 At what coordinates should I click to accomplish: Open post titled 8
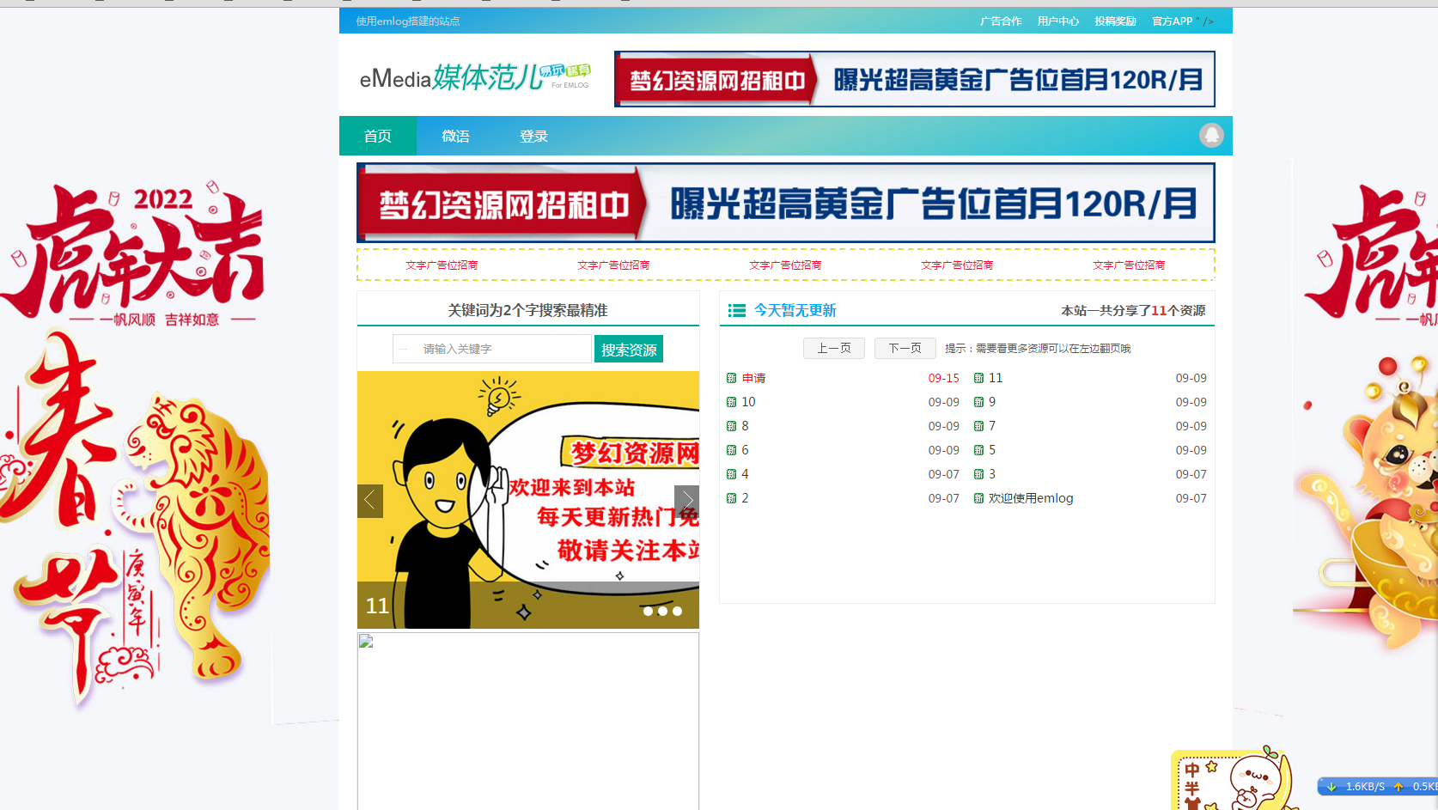pyautogui.click(x=745, y=426)
